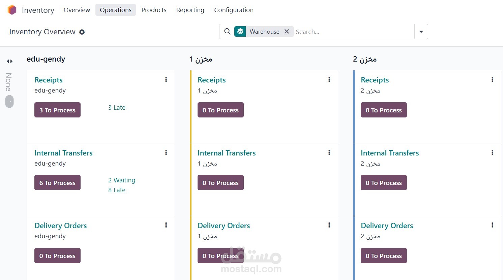
Task: Click the مخزن 1 column header
Action: pyautogui.click(x=201, y=59)
